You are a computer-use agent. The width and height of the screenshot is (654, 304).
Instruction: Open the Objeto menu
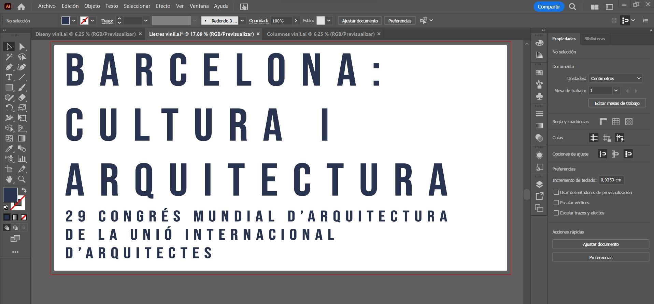pos(92,6)
